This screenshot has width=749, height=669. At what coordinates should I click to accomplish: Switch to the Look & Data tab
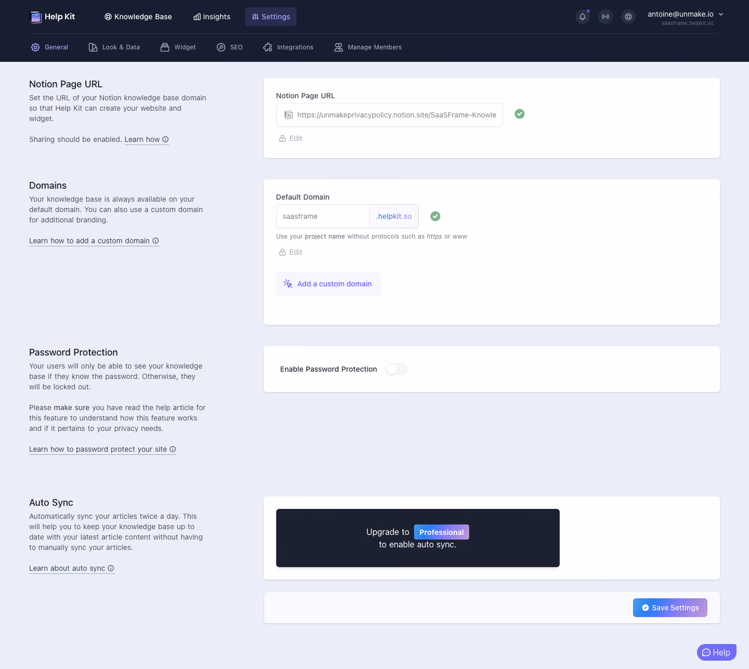114,47
